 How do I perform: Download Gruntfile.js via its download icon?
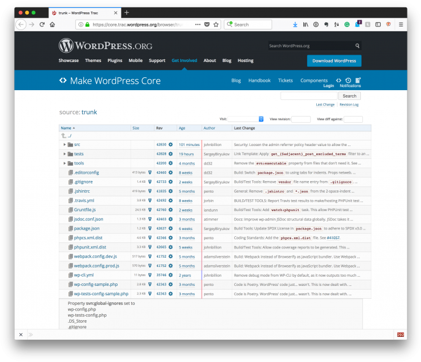click(150, 210)
